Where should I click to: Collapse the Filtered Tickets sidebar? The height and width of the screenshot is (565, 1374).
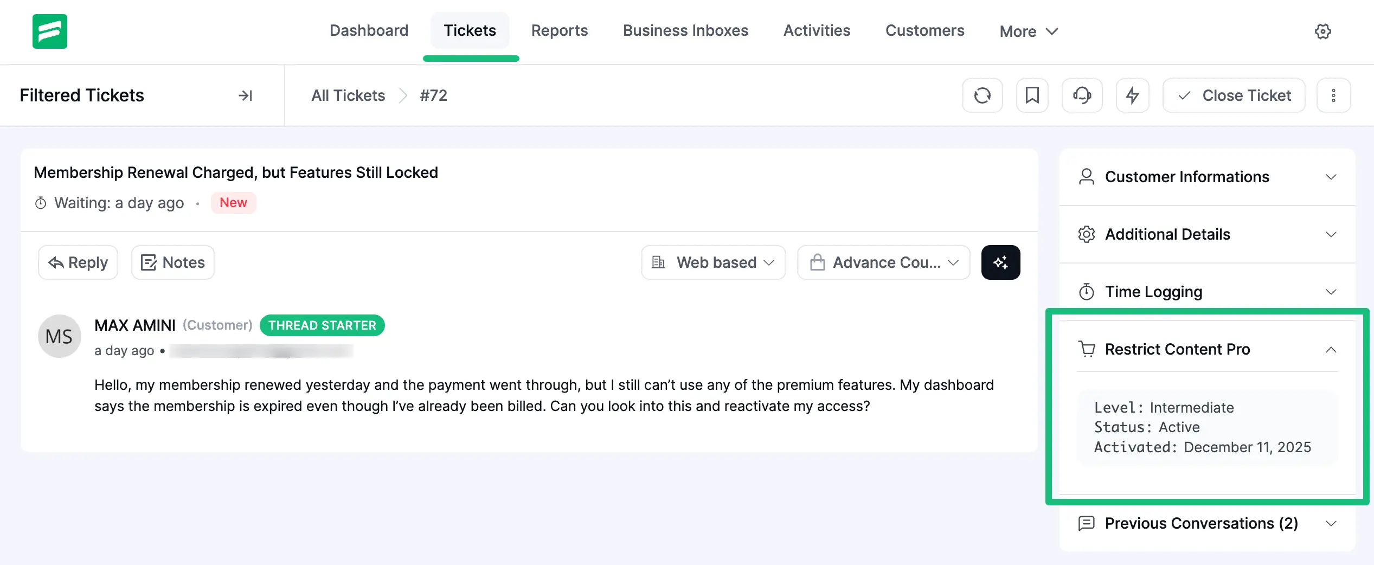coord(246,95)
